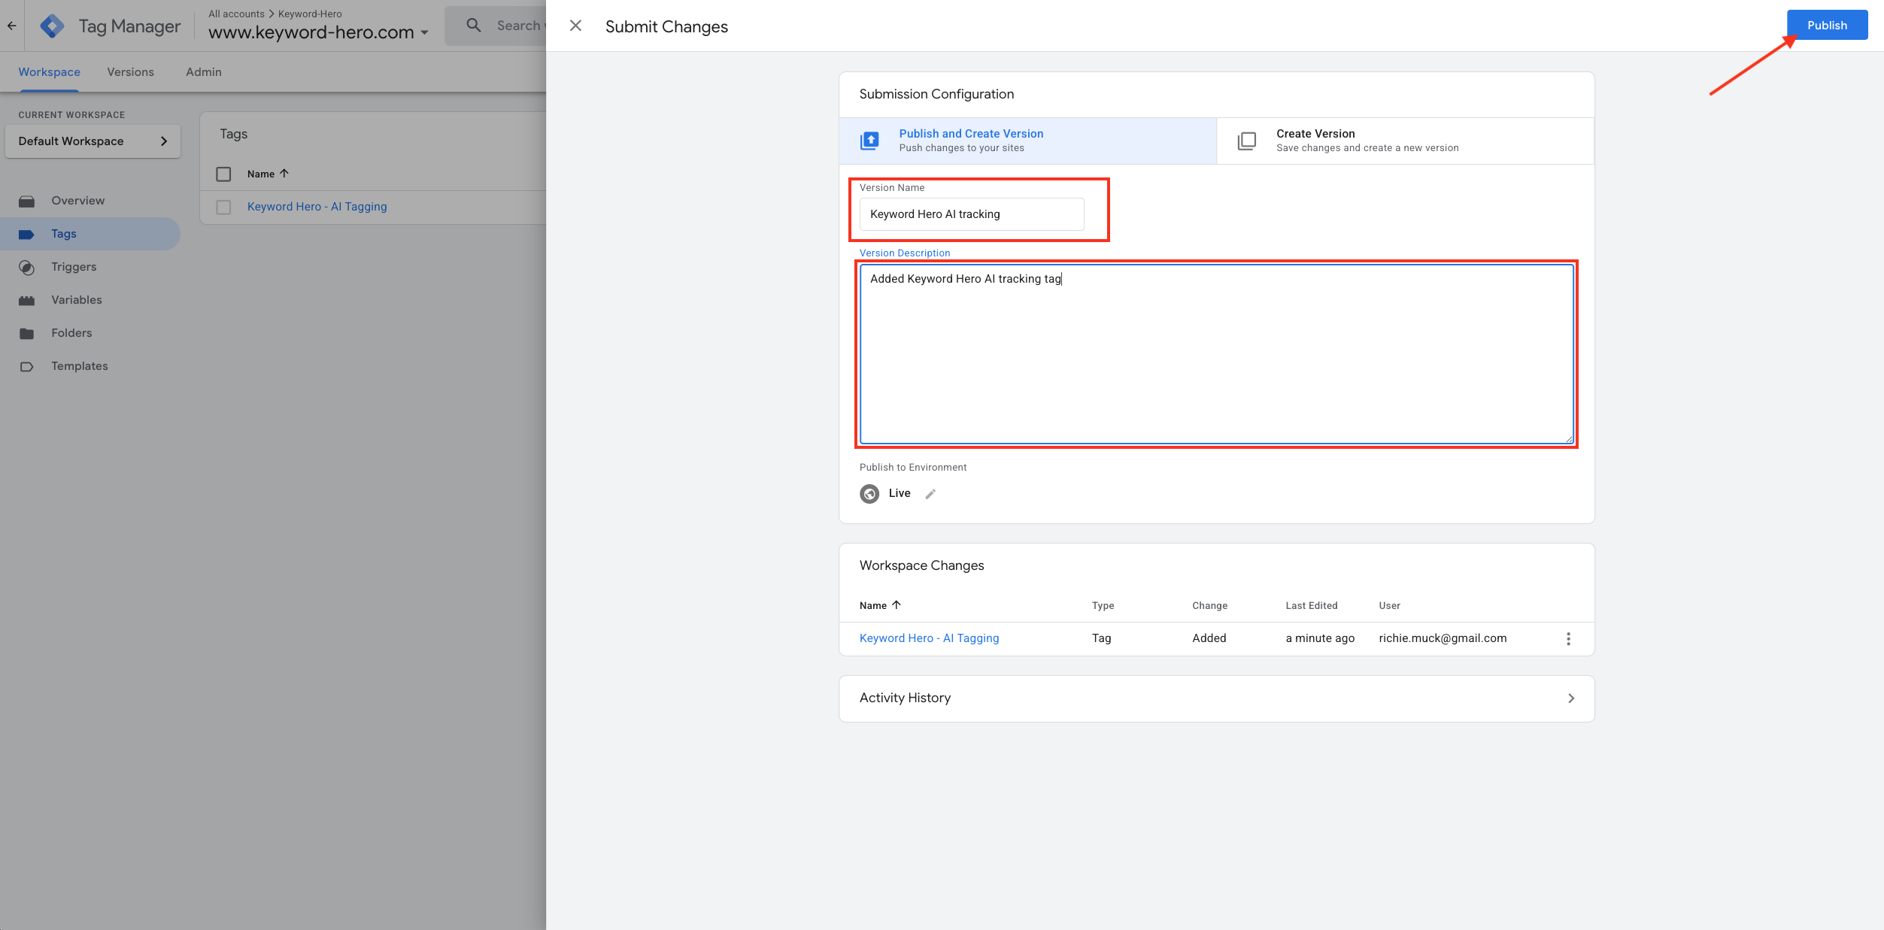Click the Live environment globe icon
The height and width of the screenshot is (930, 1884).
click(869, 494)
